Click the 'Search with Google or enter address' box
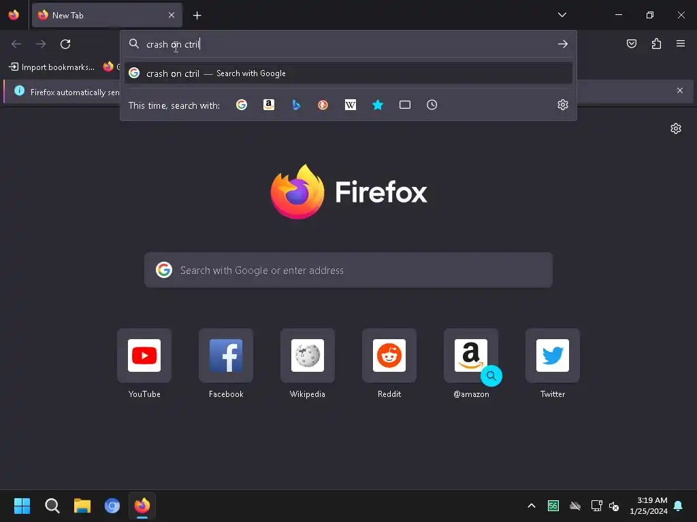Screen dimensions: 697x522 (x=348, y=270)
